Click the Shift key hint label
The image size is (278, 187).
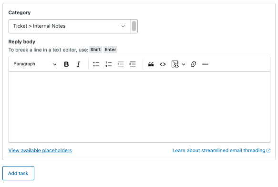95,50
